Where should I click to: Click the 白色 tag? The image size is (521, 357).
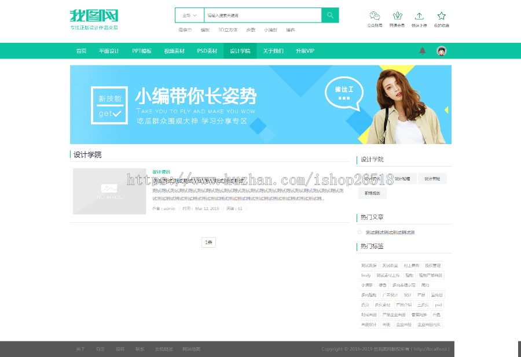coord(436,315)
